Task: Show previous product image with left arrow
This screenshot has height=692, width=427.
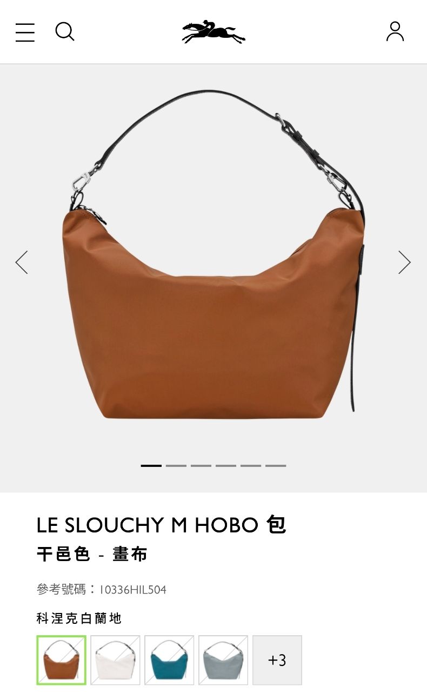Action: tap(22, 262)
